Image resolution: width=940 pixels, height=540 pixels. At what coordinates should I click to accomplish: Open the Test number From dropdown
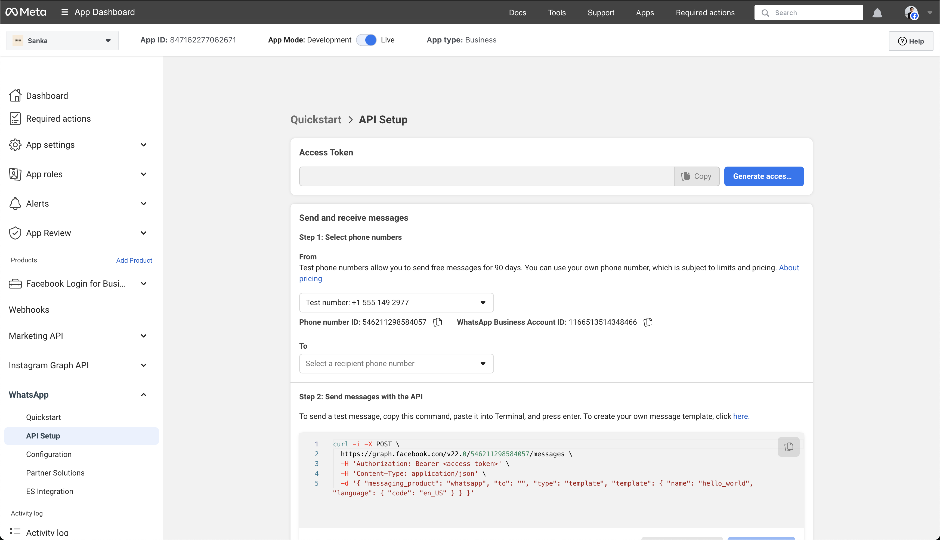tap(396, 303)
